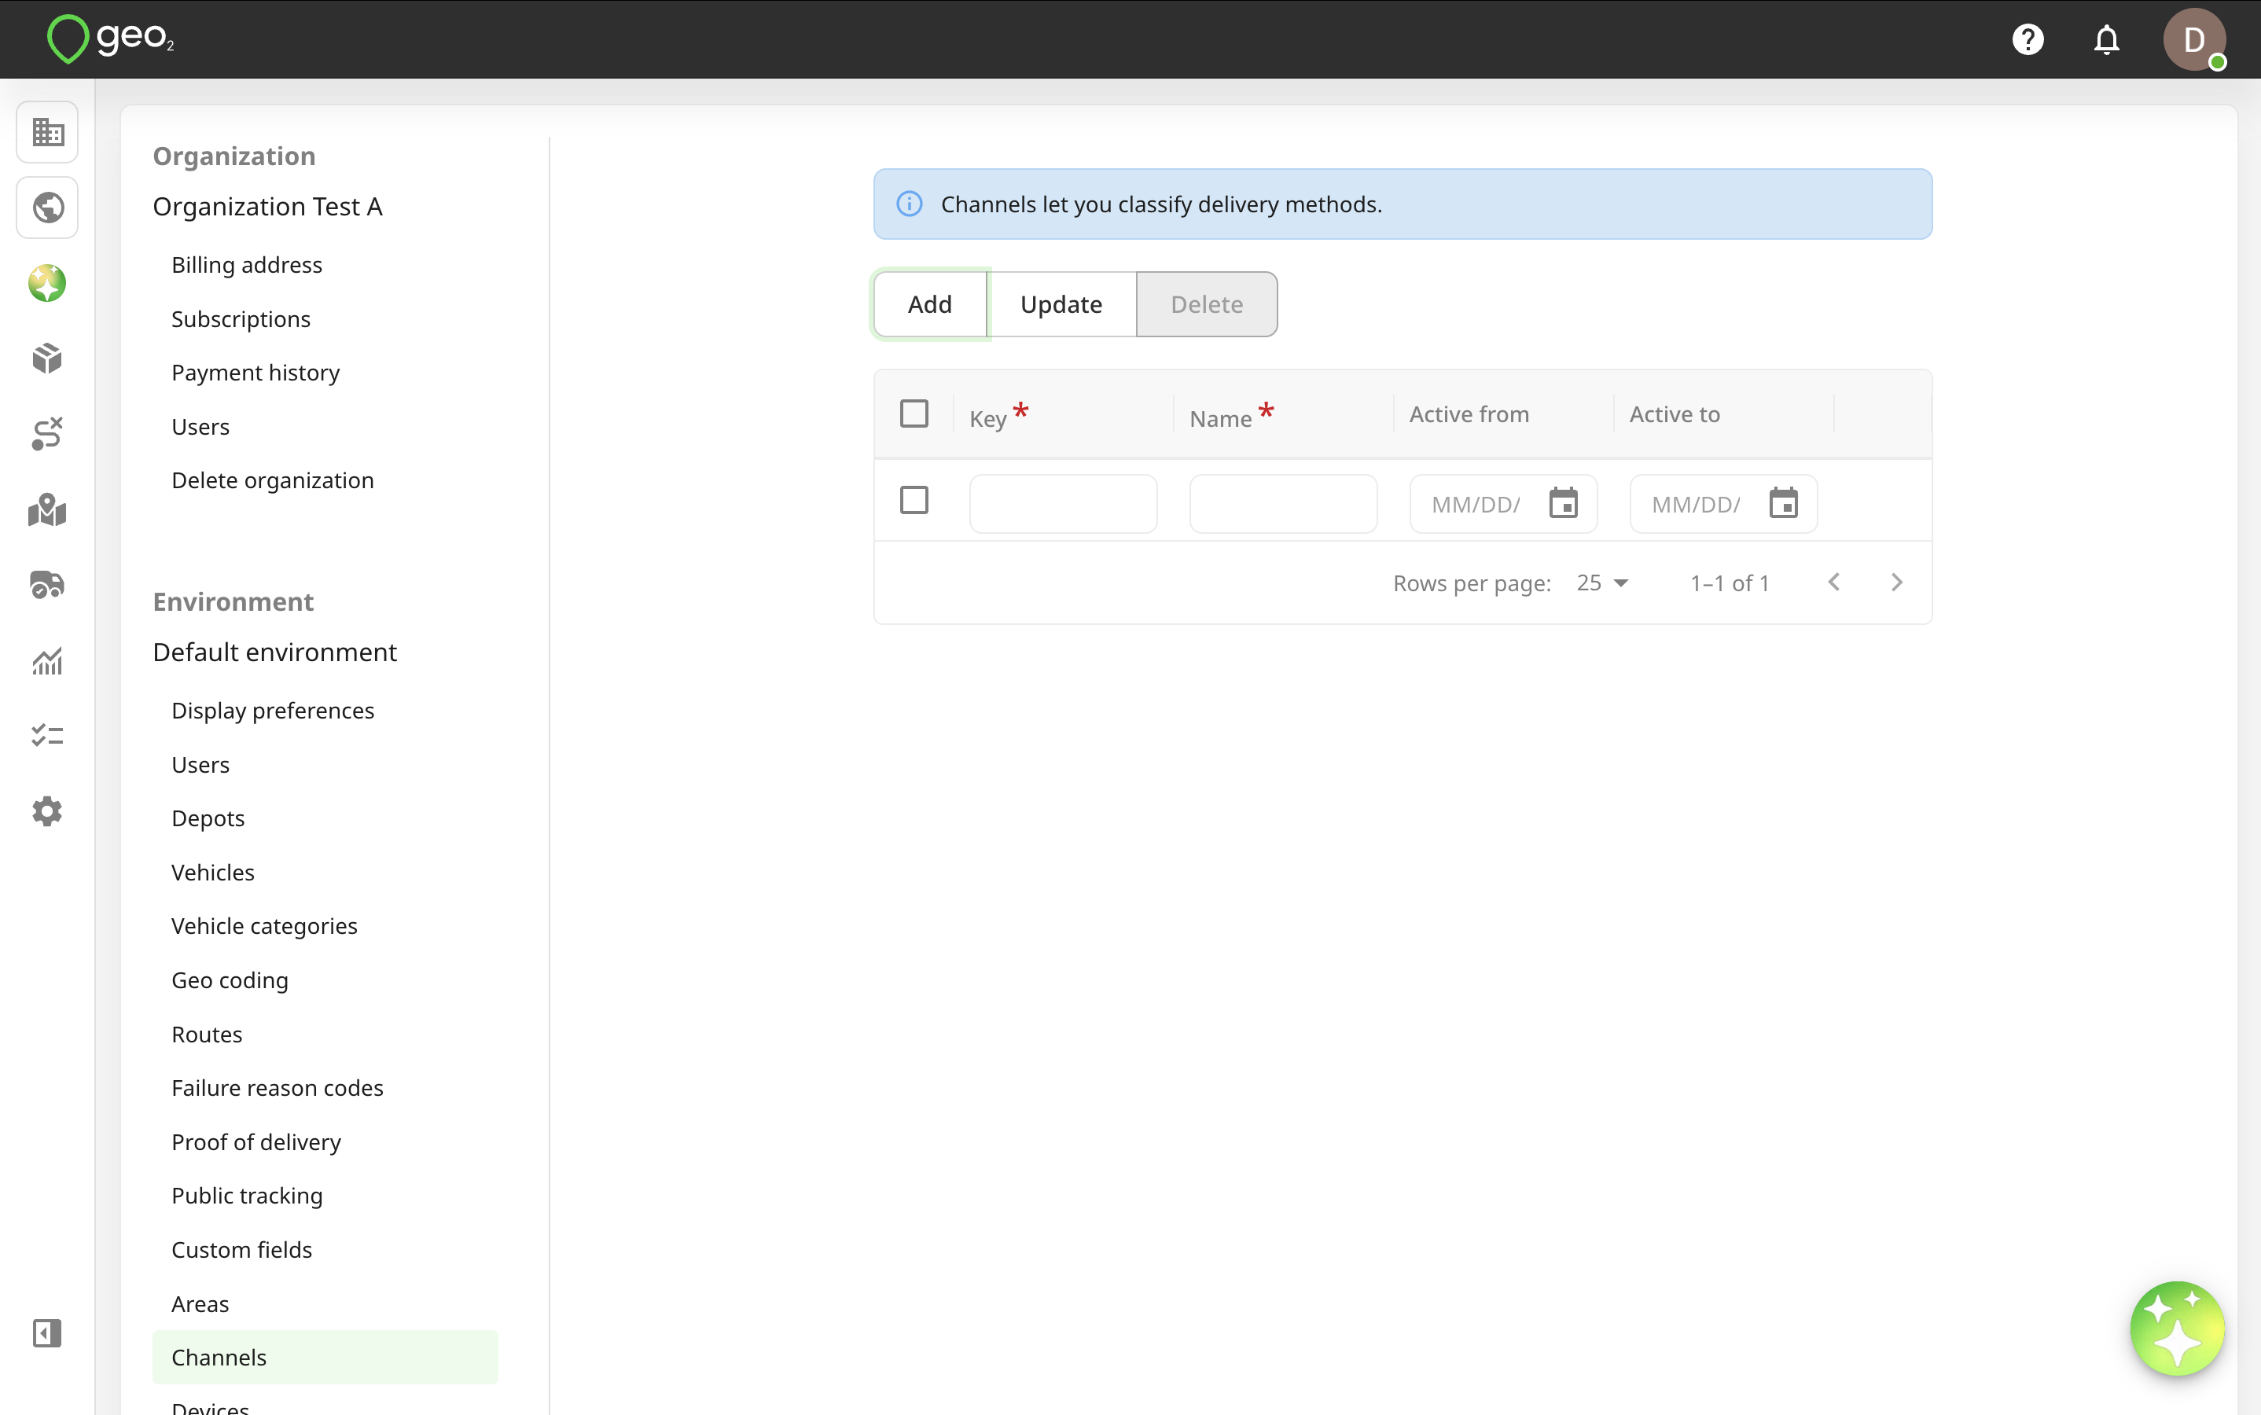This screenshot has height=1415, width=2261.
Task: Open Billing address settings
Action: point(247,265)
